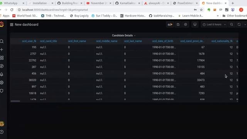Click the Create plus icon in sidebar
Screen dimensions: 247x139
point(2,50)
